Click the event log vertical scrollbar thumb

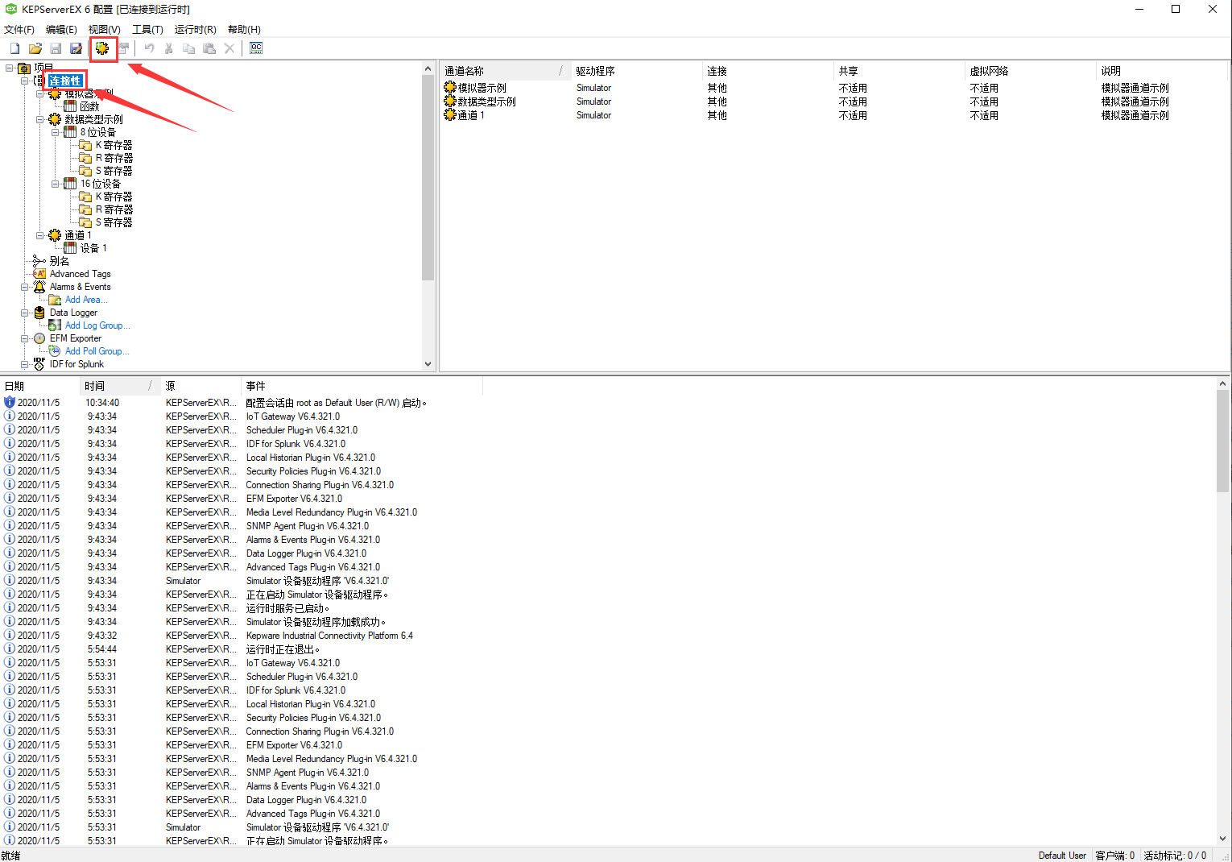[x=1222, y=441]
